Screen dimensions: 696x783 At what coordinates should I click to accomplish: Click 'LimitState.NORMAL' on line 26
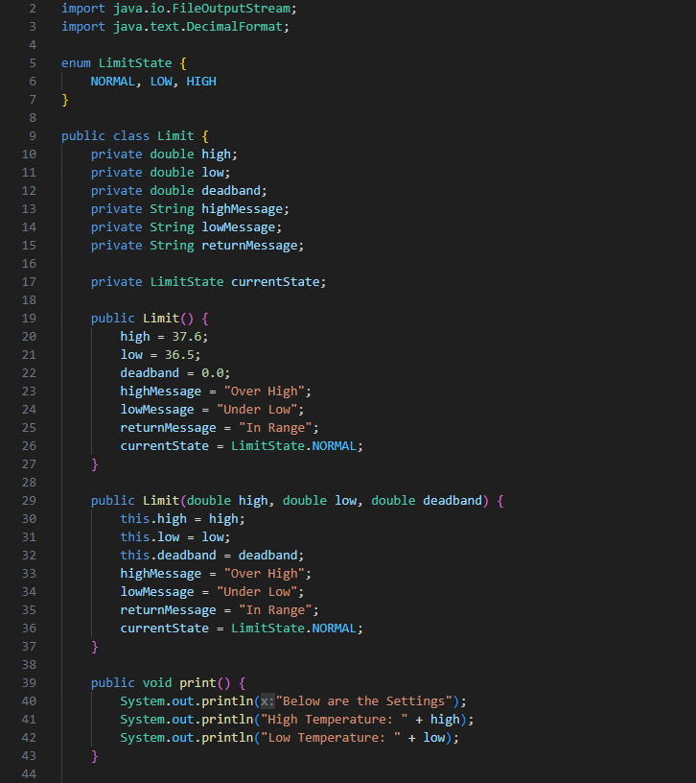tap(294, 446)
